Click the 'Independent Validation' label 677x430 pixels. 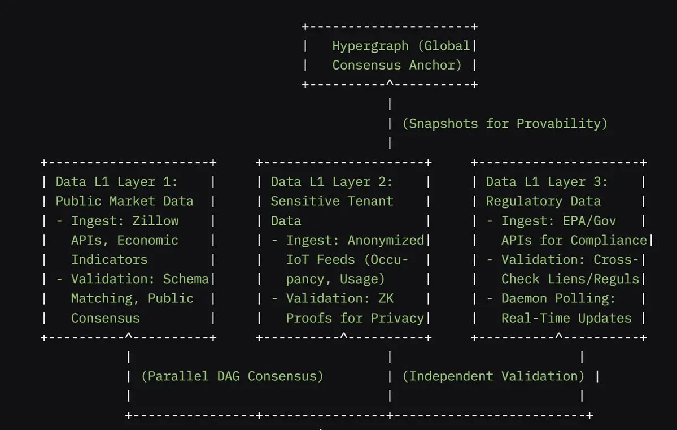coord(493,376)
